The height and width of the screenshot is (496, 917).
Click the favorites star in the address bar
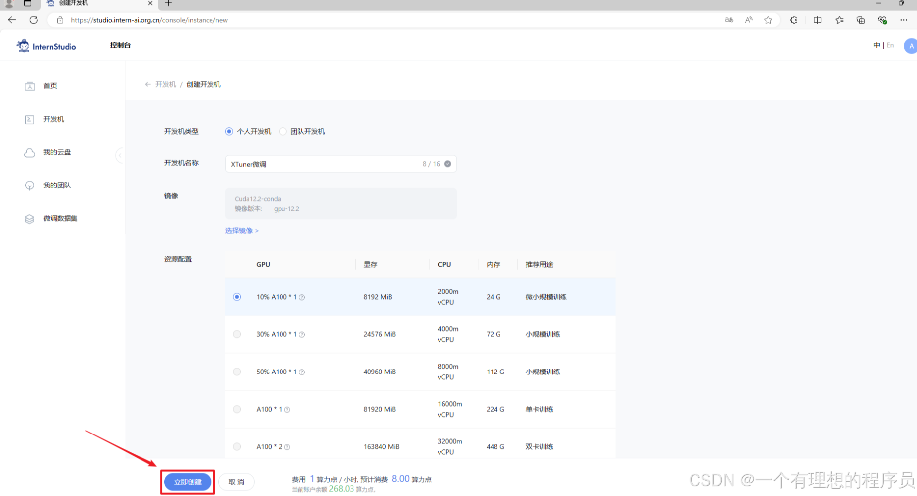tap(769, 20)
